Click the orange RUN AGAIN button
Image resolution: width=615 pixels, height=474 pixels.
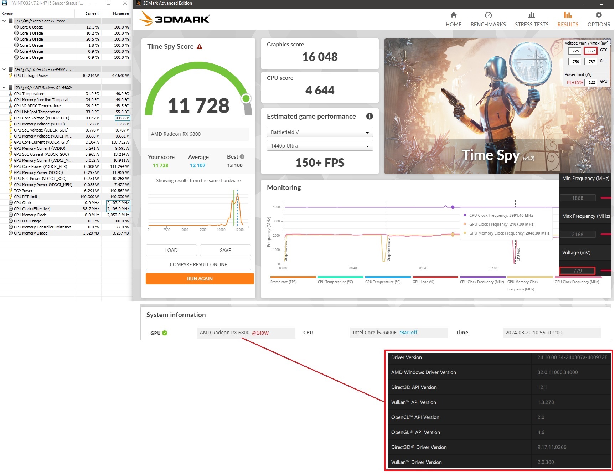[200, 279]
